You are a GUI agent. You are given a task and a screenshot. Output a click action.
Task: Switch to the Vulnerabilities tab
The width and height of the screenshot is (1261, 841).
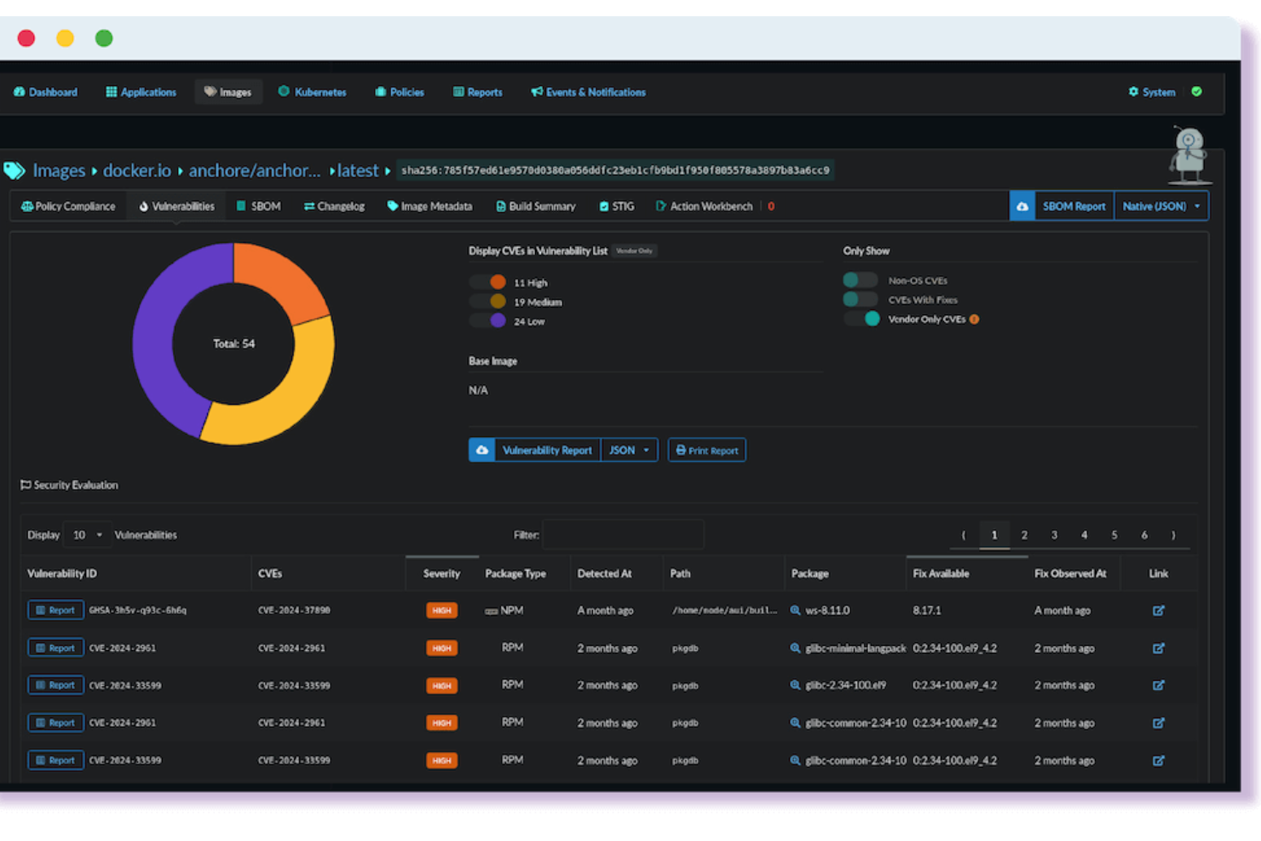coord(176,206)
